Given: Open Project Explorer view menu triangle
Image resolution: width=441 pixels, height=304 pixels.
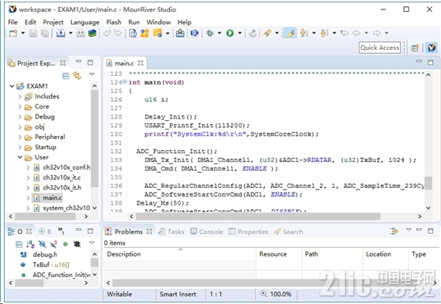Looking at the screenshot, I should click(92, 75).
